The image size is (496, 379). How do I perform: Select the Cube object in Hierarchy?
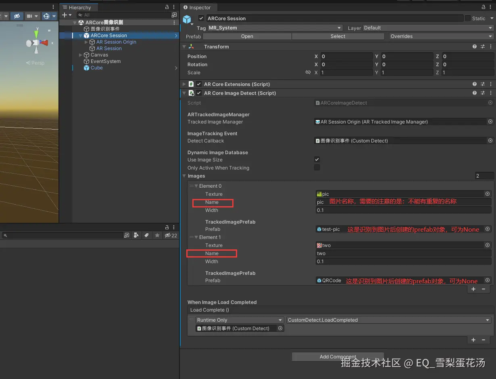(97, 68)
